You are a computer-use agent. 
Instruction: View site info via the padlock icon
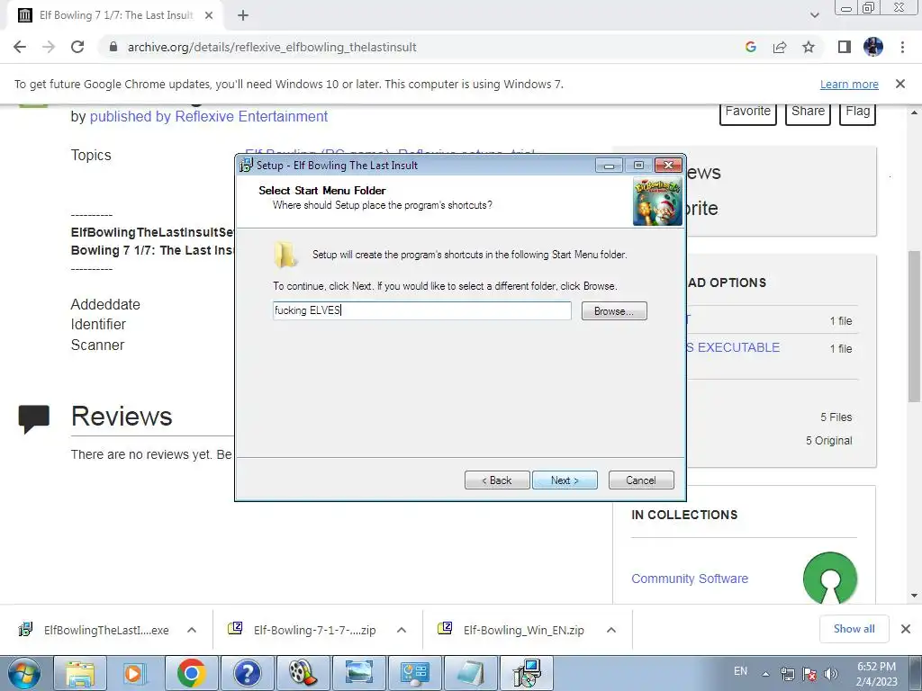(113, 47)
